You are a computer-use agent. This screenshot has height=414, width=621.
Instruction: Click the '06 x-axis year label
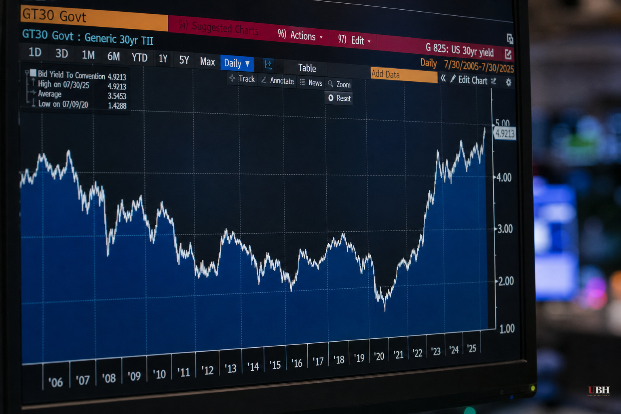[x=55, y=382]
